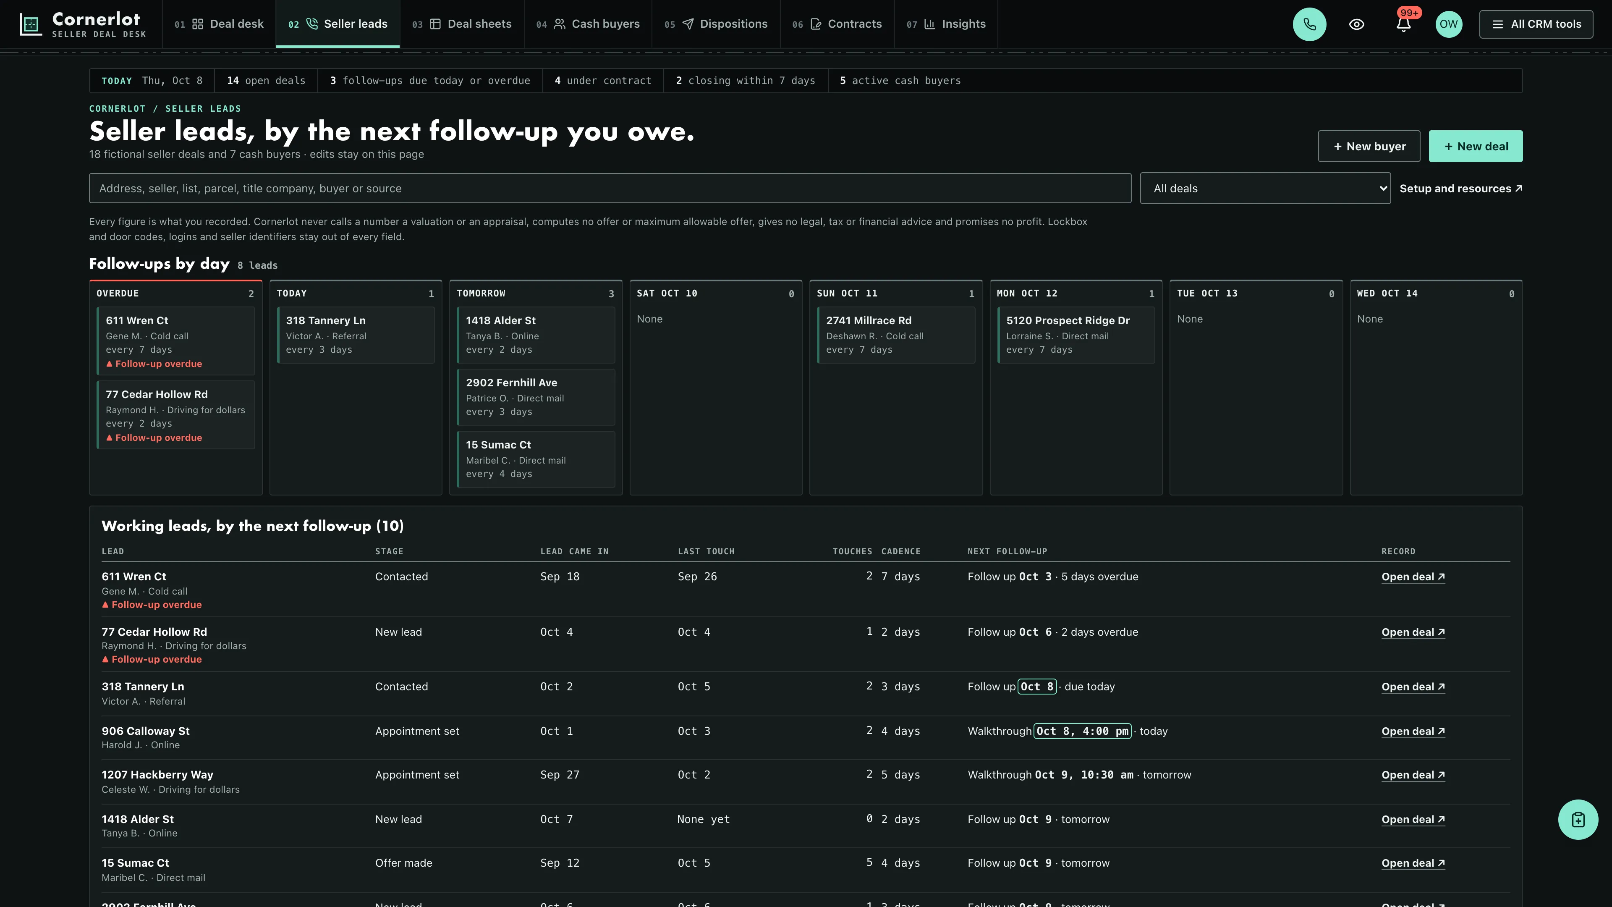Open deal link for 15 Sumac Ct row
The width and height of the screenshot is (1612, 907).
pyautogui.click(x=1413, y=863)
